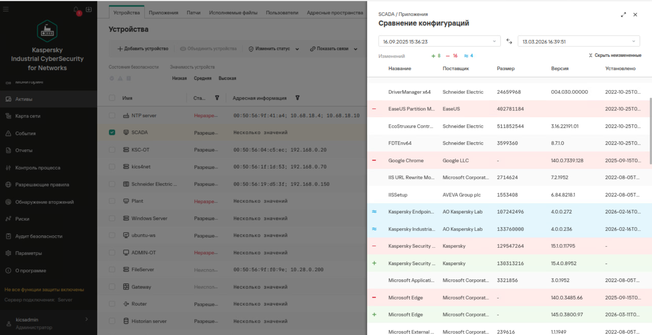Screen dimensions: 652x335
Task: Switch to the Патчи tab
Action: [194, 13]
